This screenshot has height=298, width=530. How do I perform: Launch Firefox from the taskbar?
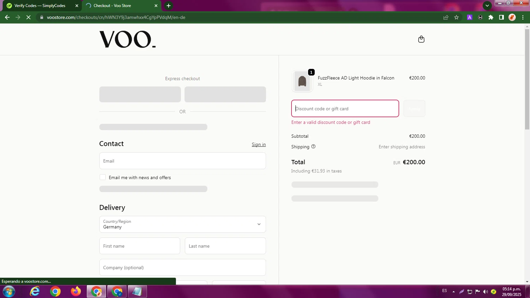(76, 292)
